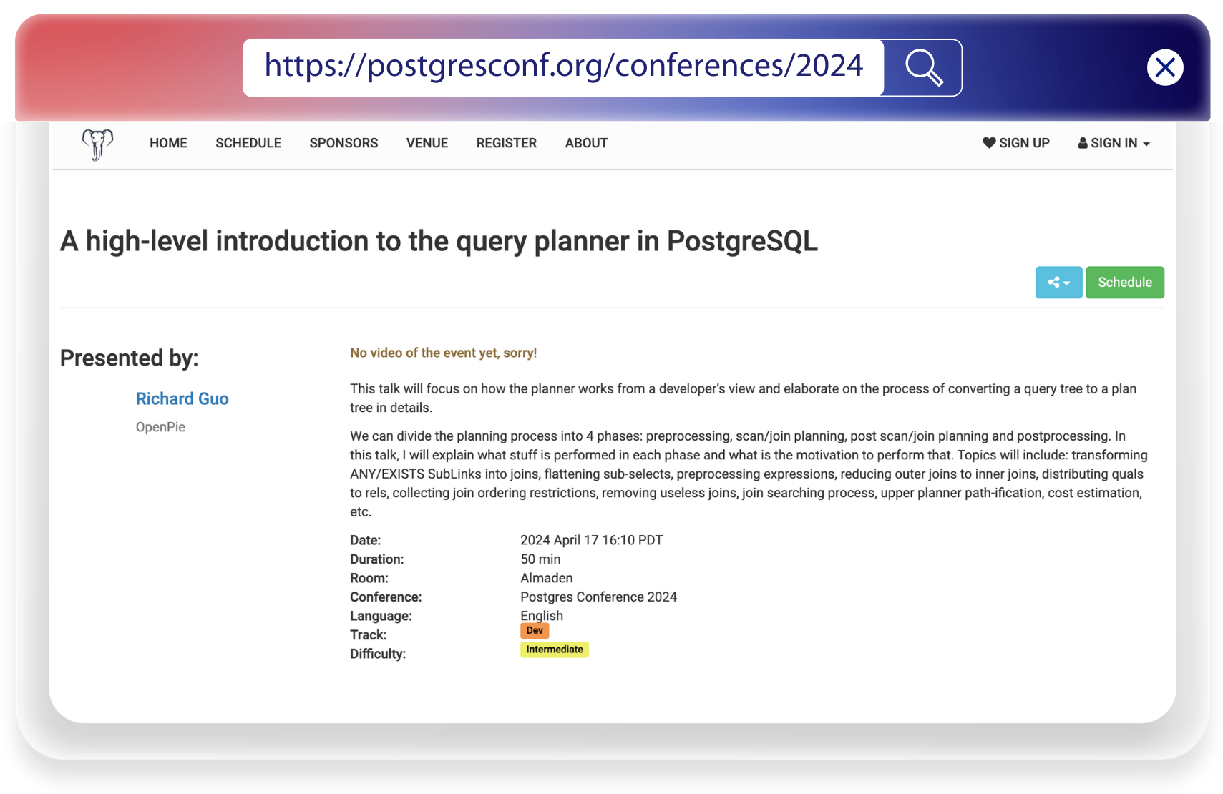Click the 'Date:' field label

365,540
